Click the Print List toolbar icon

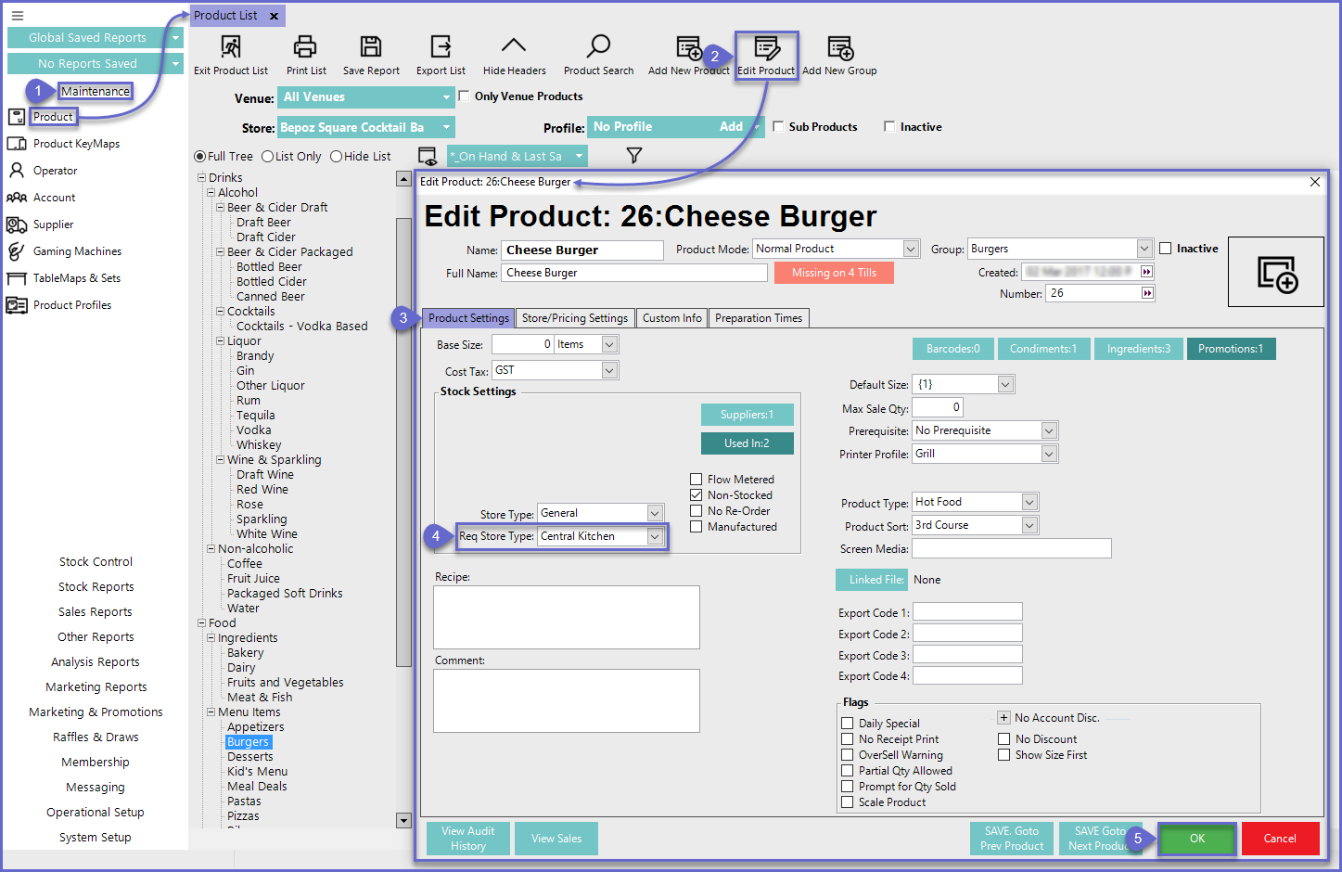click(305, 47)
